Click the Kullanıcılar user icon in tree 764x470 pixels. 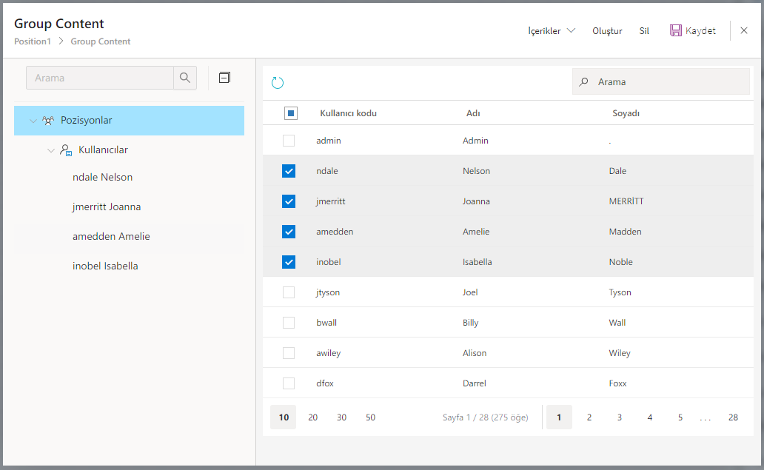click(66, 150)
